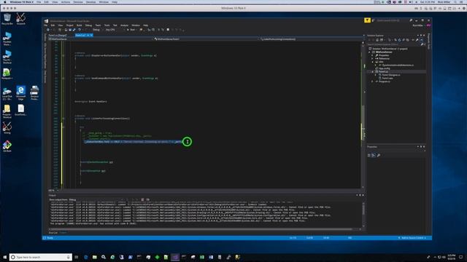Collapse the Form1.cs node arrow
This screenshot has width=467, height=262.
pos(372,71)
